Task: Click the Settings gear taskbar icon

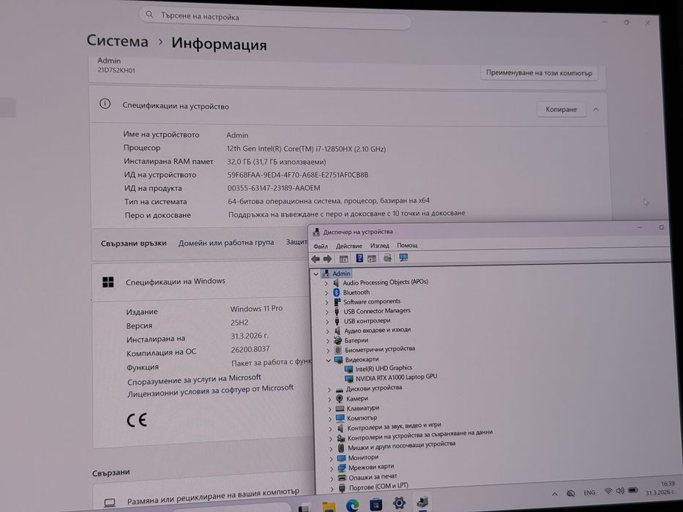Action: click(399, 503)
